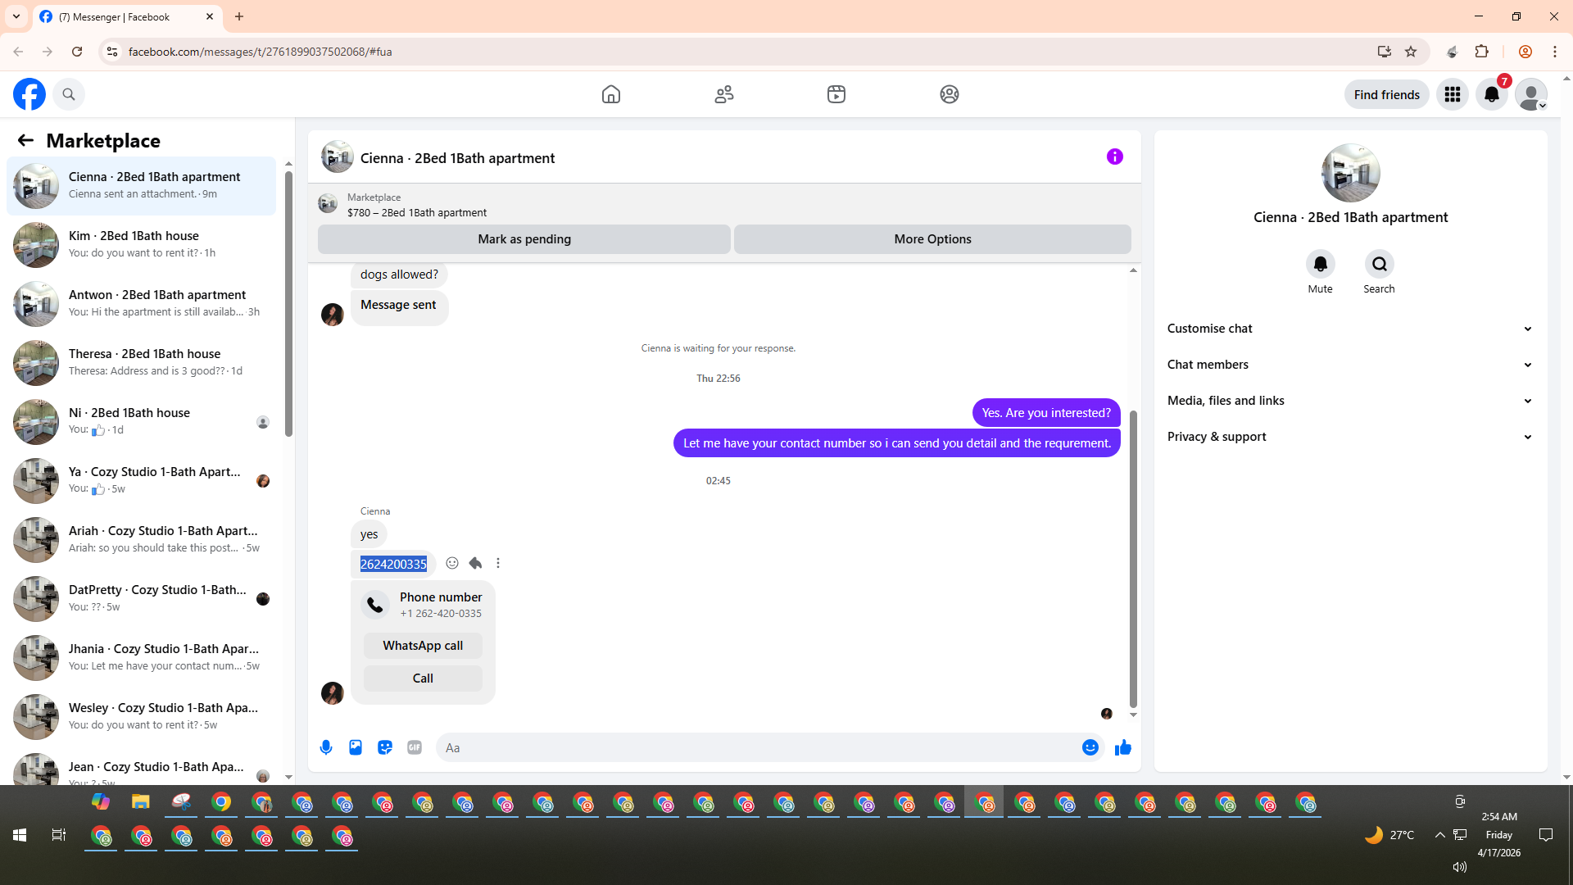Screen dimensions: 1573x885
Task: Open File Explorer from the taskbar
Action: click(x=141, y=801)
